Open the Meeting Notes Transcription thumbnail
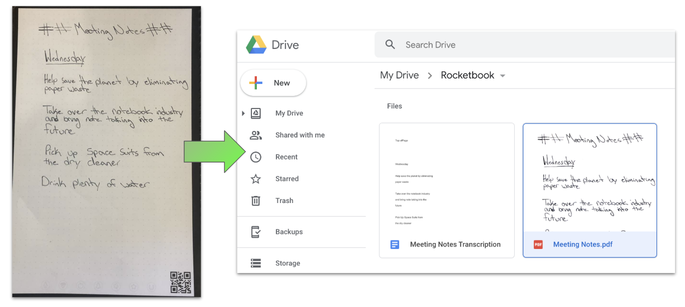This screenshot has width=685, height=307. [446, 179]
